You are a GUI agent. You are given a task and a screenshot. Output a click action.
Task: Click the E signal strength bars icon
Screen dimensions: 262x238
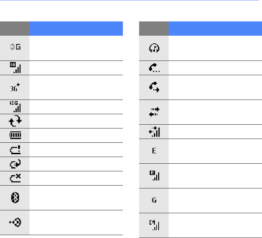pos(154,176)
